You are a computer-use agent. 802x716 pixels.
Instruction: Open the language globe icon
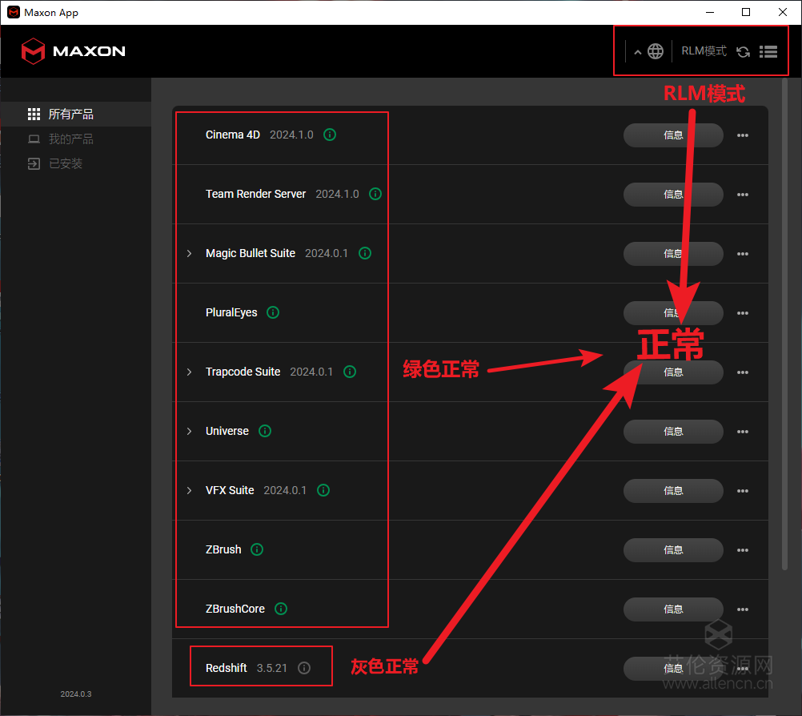point(656,51)
